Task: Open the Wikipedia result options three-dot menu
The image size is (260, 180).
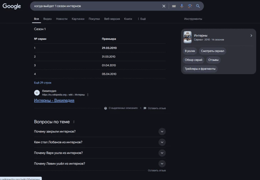Action: click(x=88, y=95)
